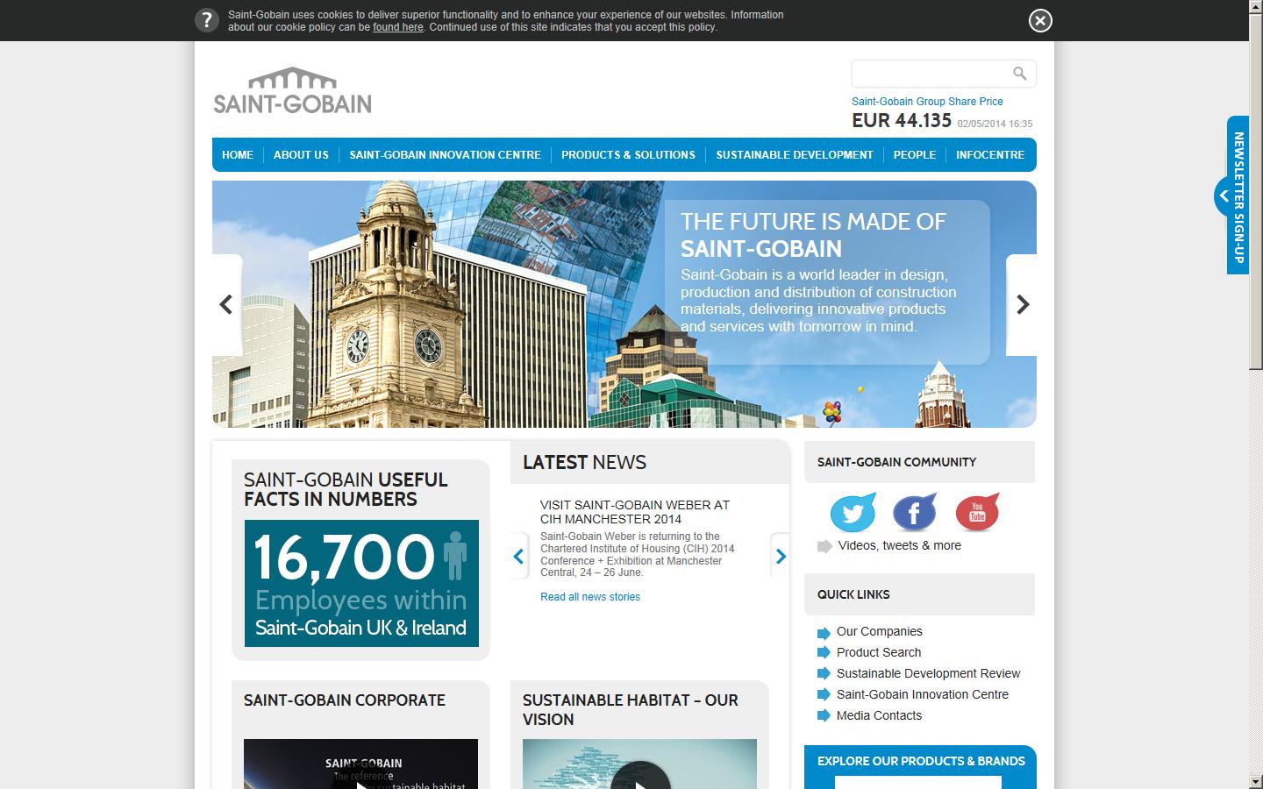This screenshot has height=789, width=1263.
Task: Select the Videos, tweets & more arrow icon
Action: pos(824,545)
